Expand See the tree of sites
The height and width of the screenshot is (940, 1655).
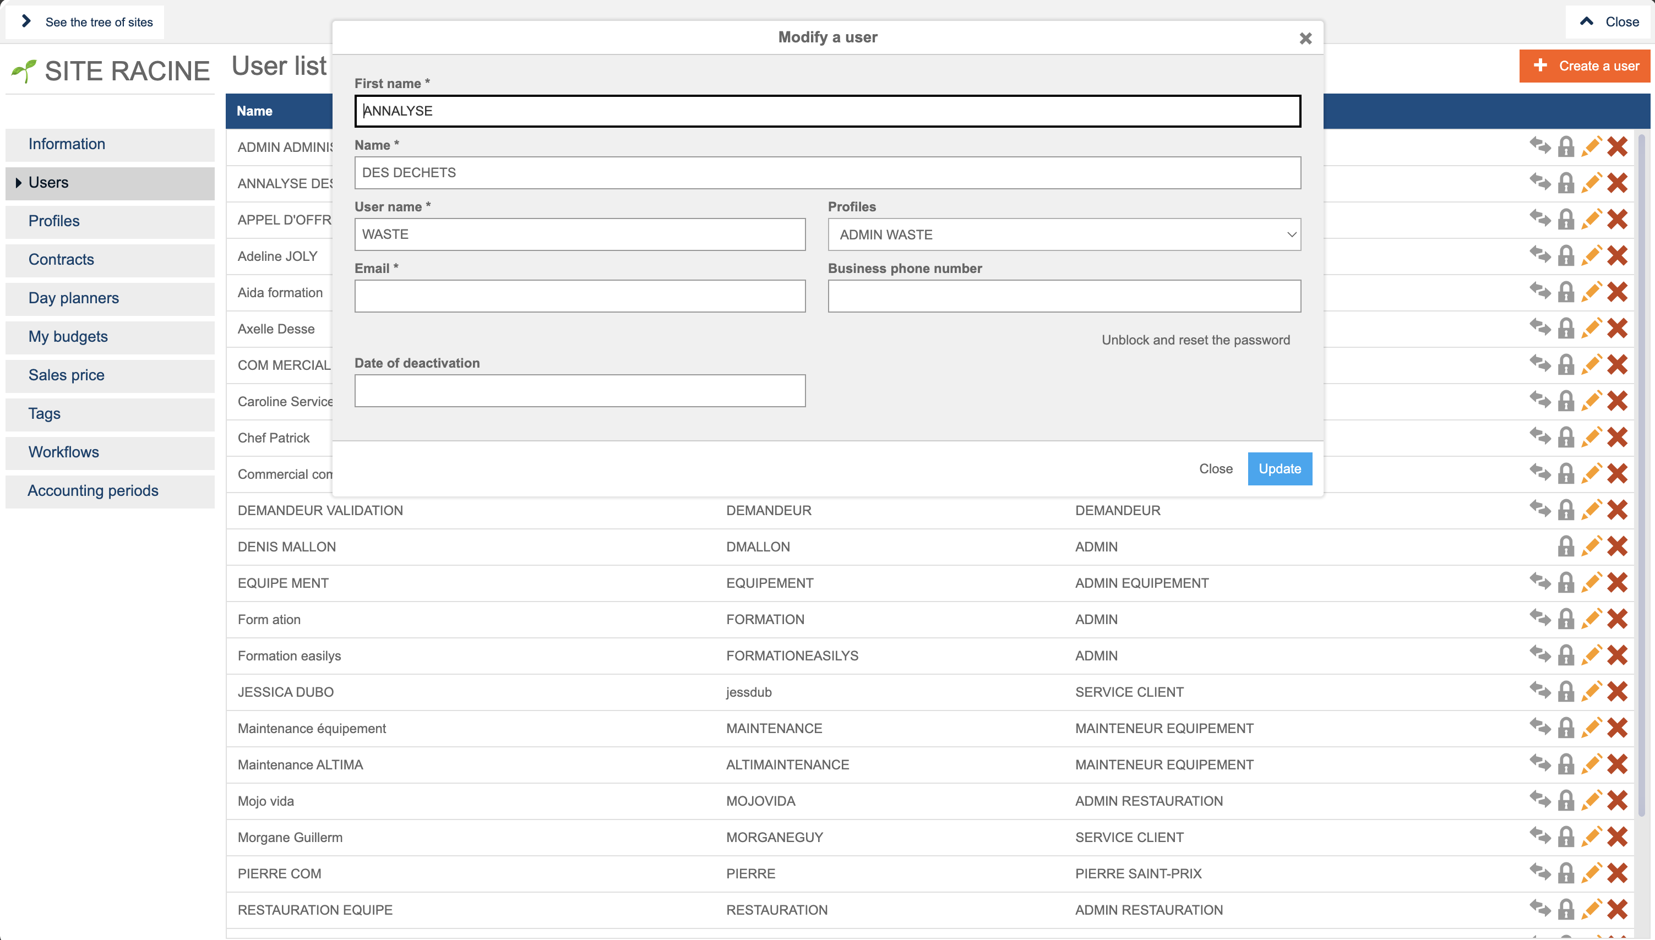click(x=85, y=22)
